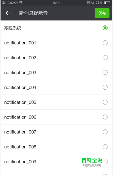Image resolution: width=113 pixels, height=175 pixels.
Task: Tap the back arrow icon
Action: tap(8, 13)
